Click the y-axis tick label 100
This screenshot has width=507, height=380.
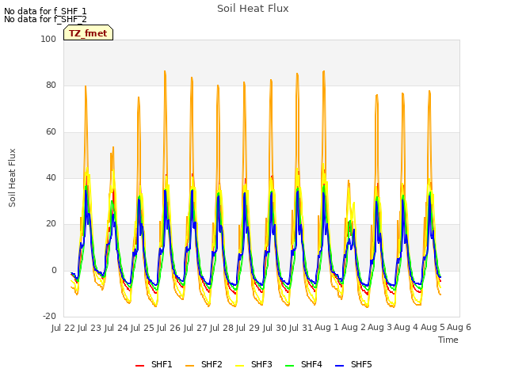click(x=48, y=39)
